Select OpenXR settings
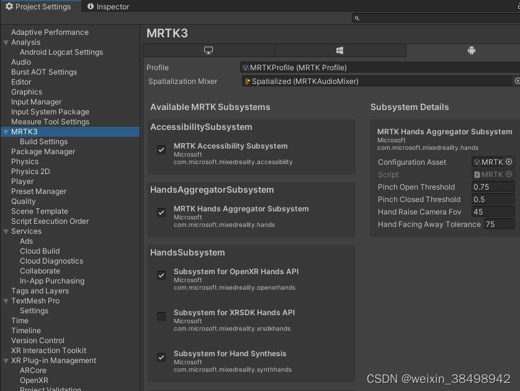Viewport: 520px width, 391px height. click(x=34, y=381)
